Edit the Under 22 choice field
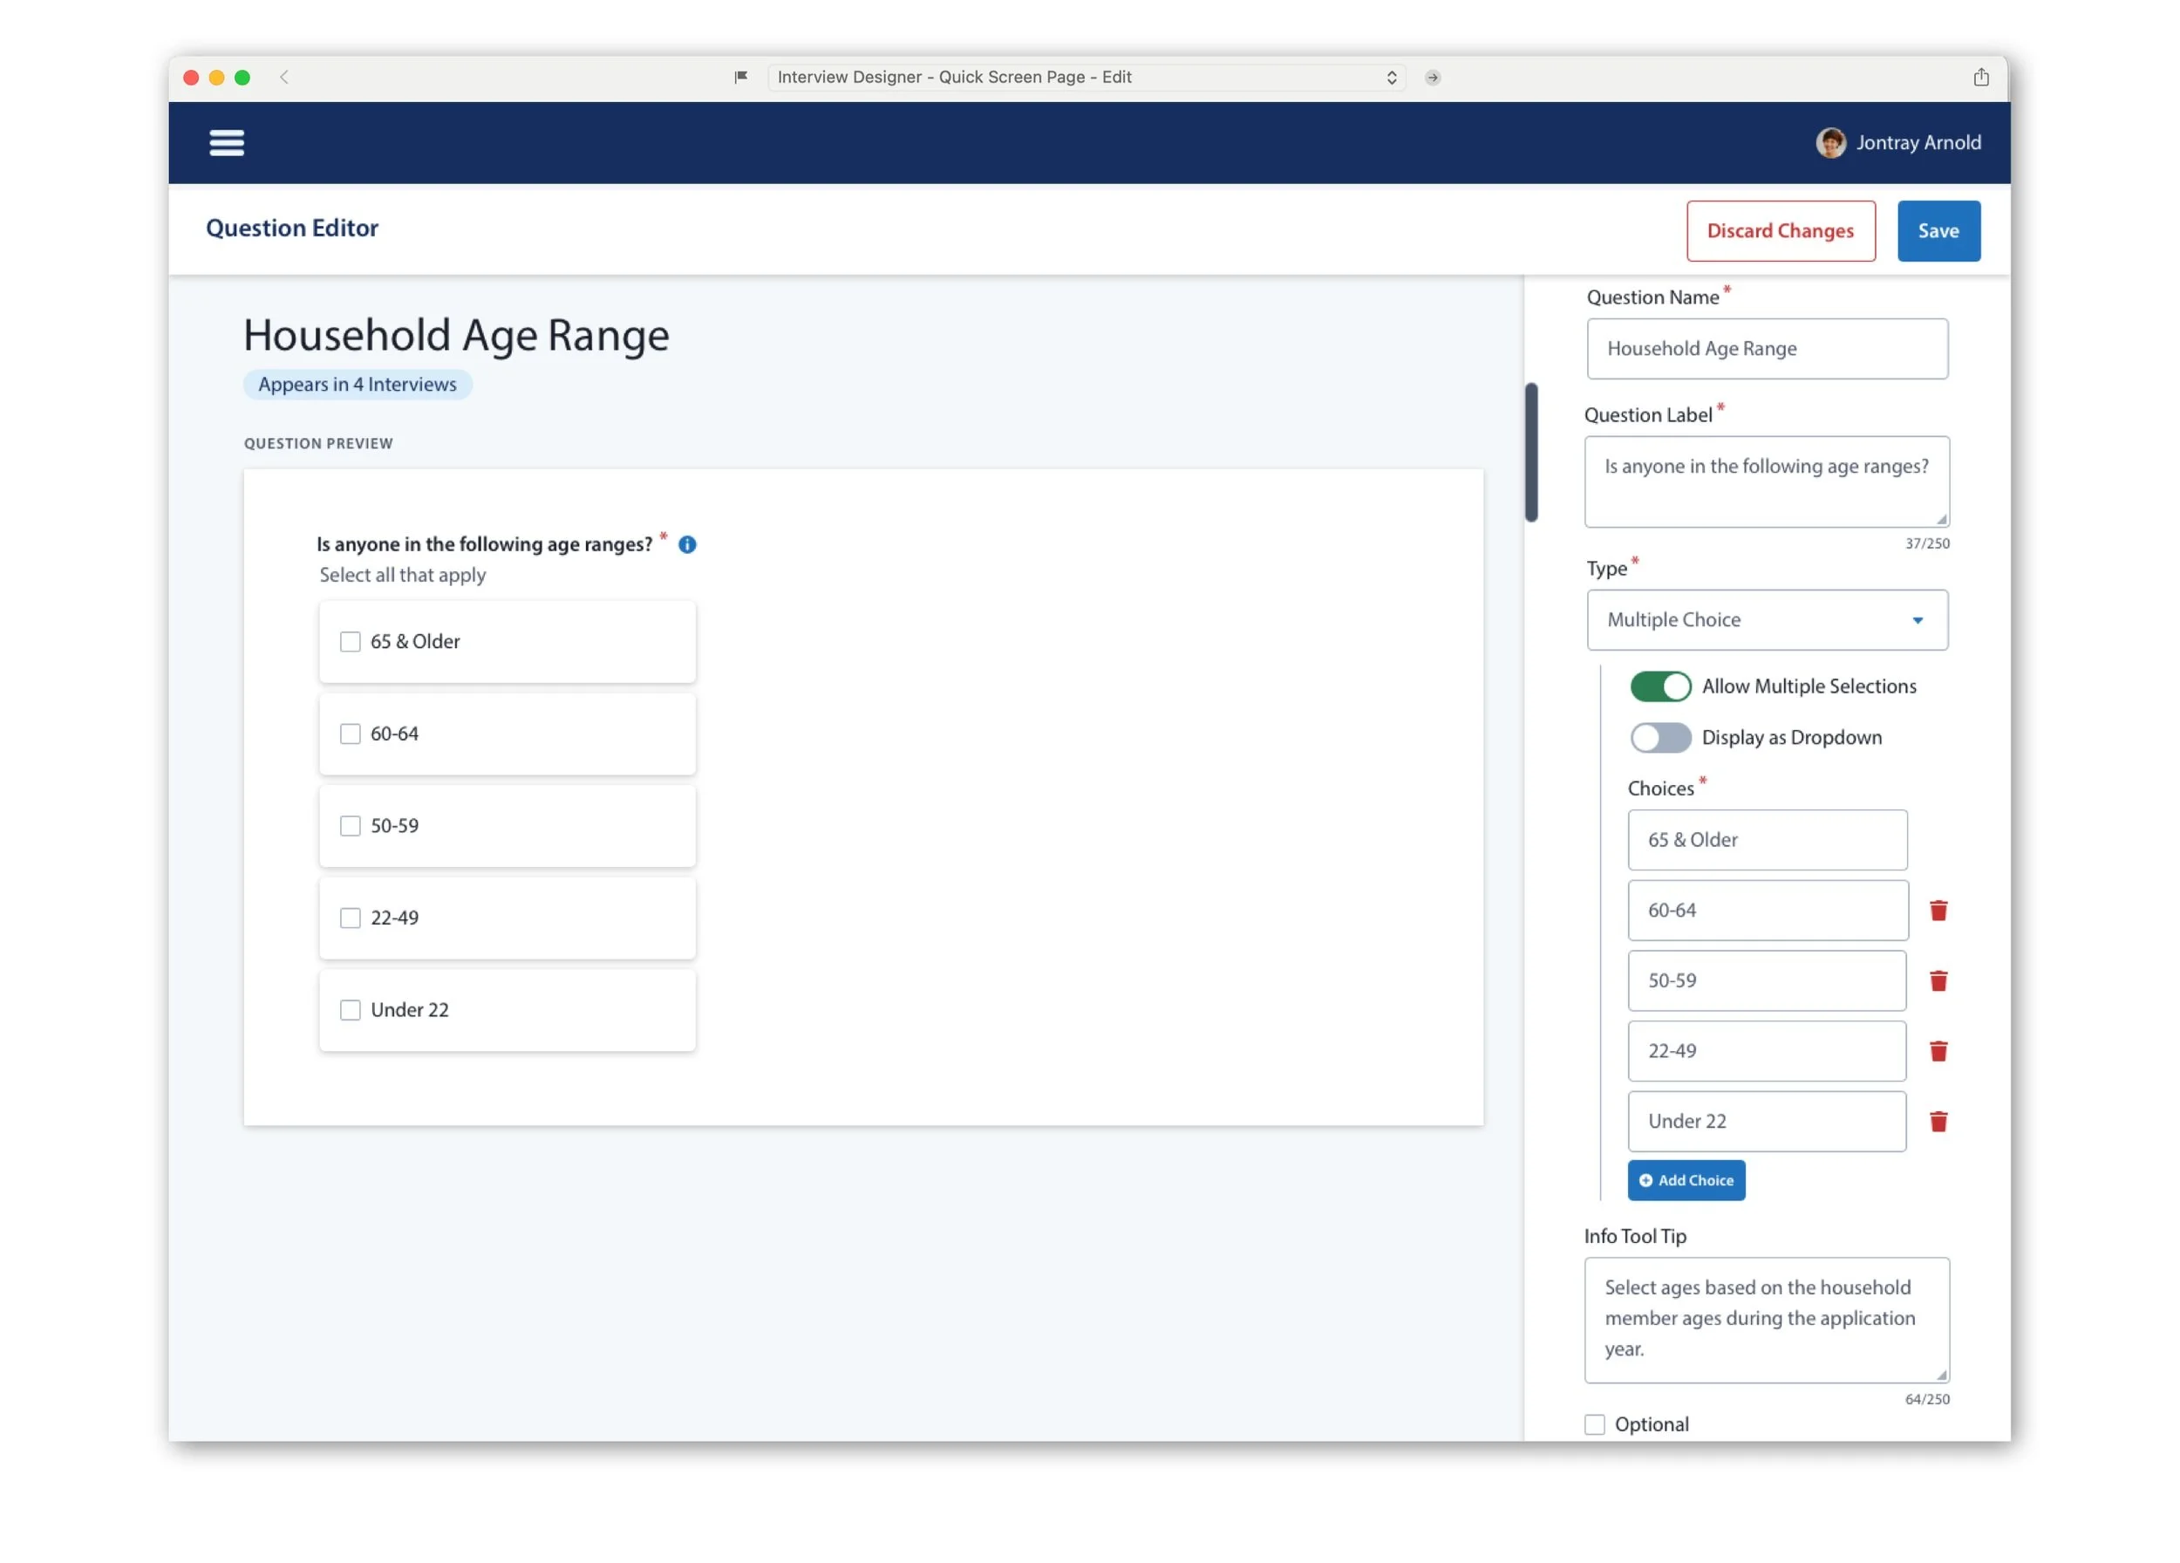Image resolution: width=2180 pixels, height=1563 pixels. pyautogui.click(x=1766, y=1120)
